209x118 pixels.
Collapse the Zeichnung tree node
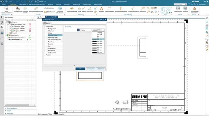6,22
